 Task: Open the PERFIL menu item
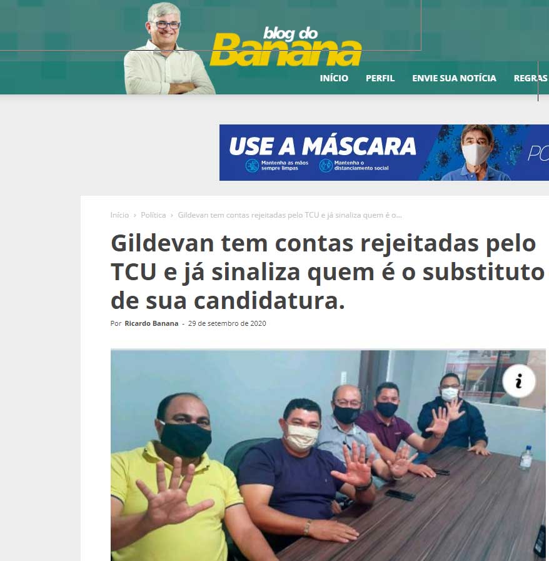(x=380, y=78)
